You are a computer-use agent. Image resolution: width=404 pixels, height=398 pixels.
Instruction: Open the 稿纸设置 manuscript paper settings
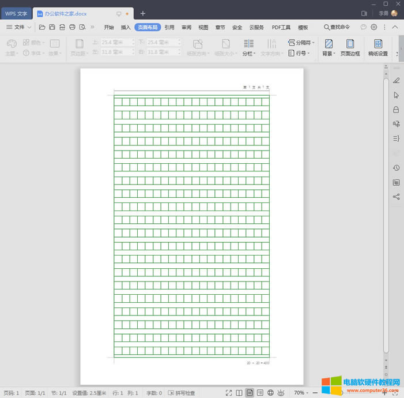378,47
